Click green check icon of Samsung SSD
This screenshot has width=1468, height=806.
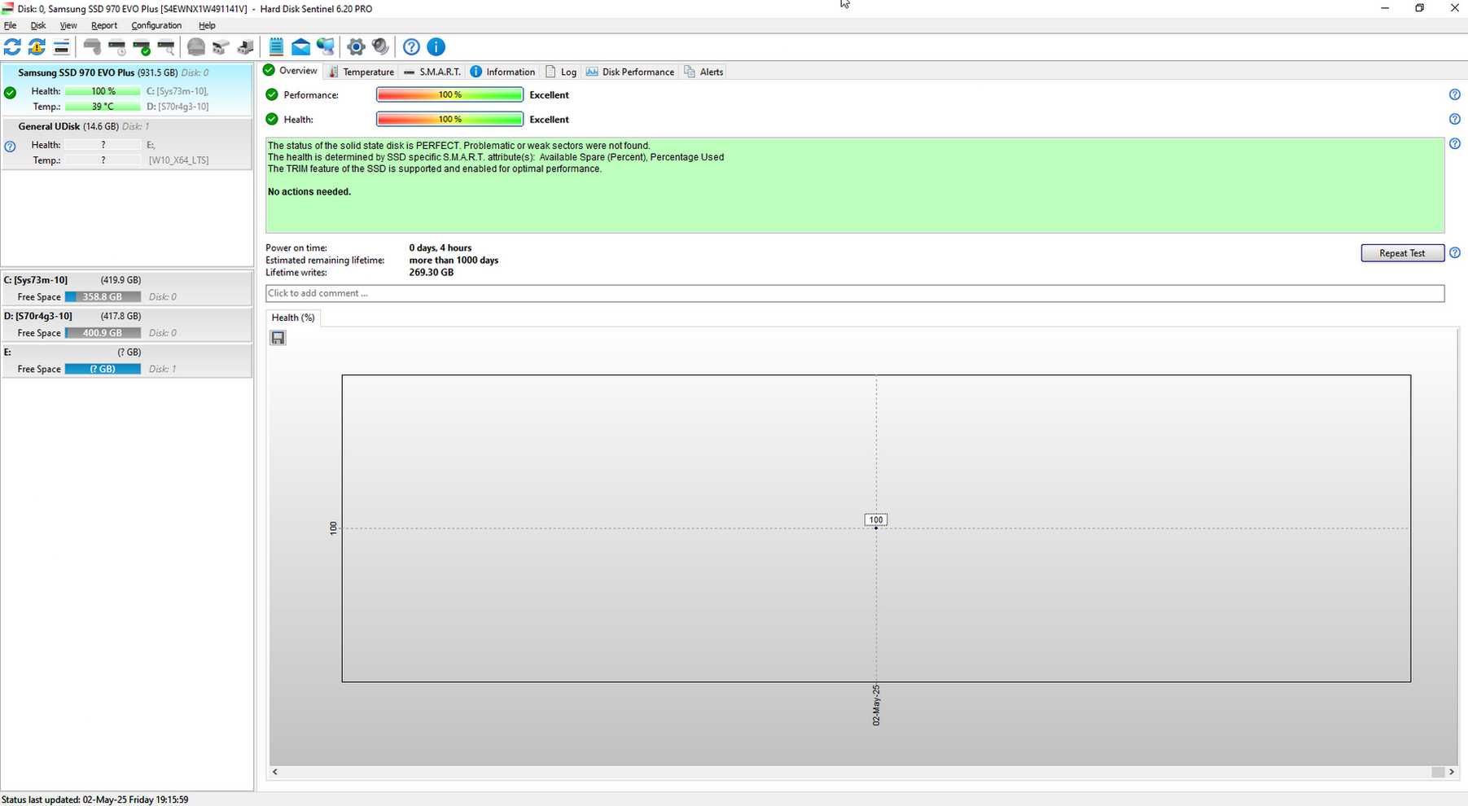pos(10,93)
